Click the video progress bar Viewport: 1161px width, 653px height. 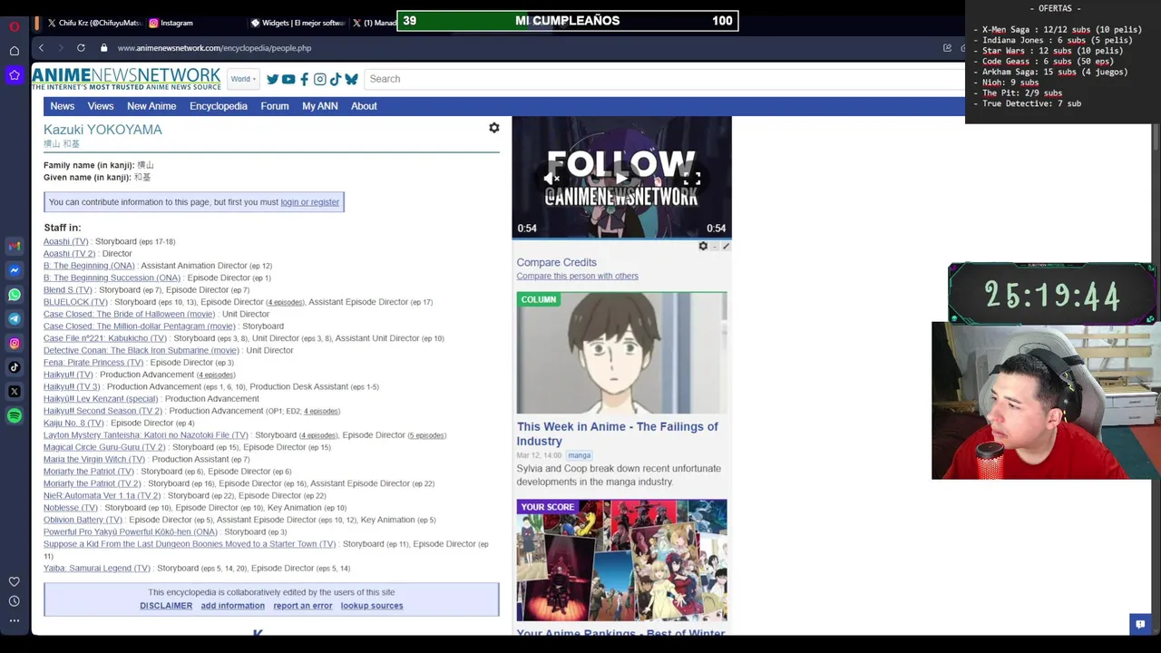coord(621,239)
